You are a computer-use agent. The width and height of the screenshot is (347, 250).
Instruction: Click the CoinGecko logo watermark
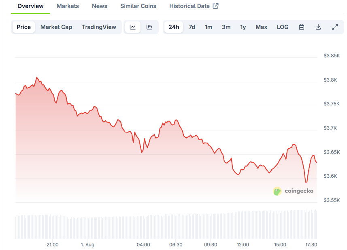tap(294, 191)
